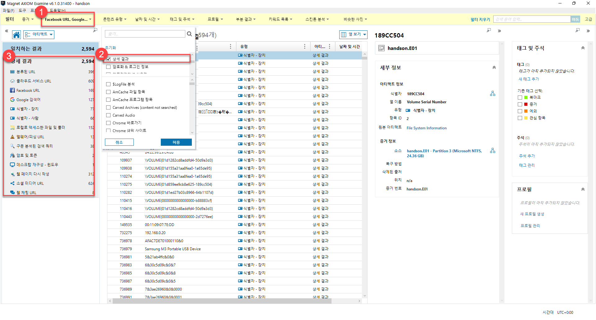The image size is (596, 320).
Task: Open the 날짜 및 시간 filter menu
Action: [147, 19]
